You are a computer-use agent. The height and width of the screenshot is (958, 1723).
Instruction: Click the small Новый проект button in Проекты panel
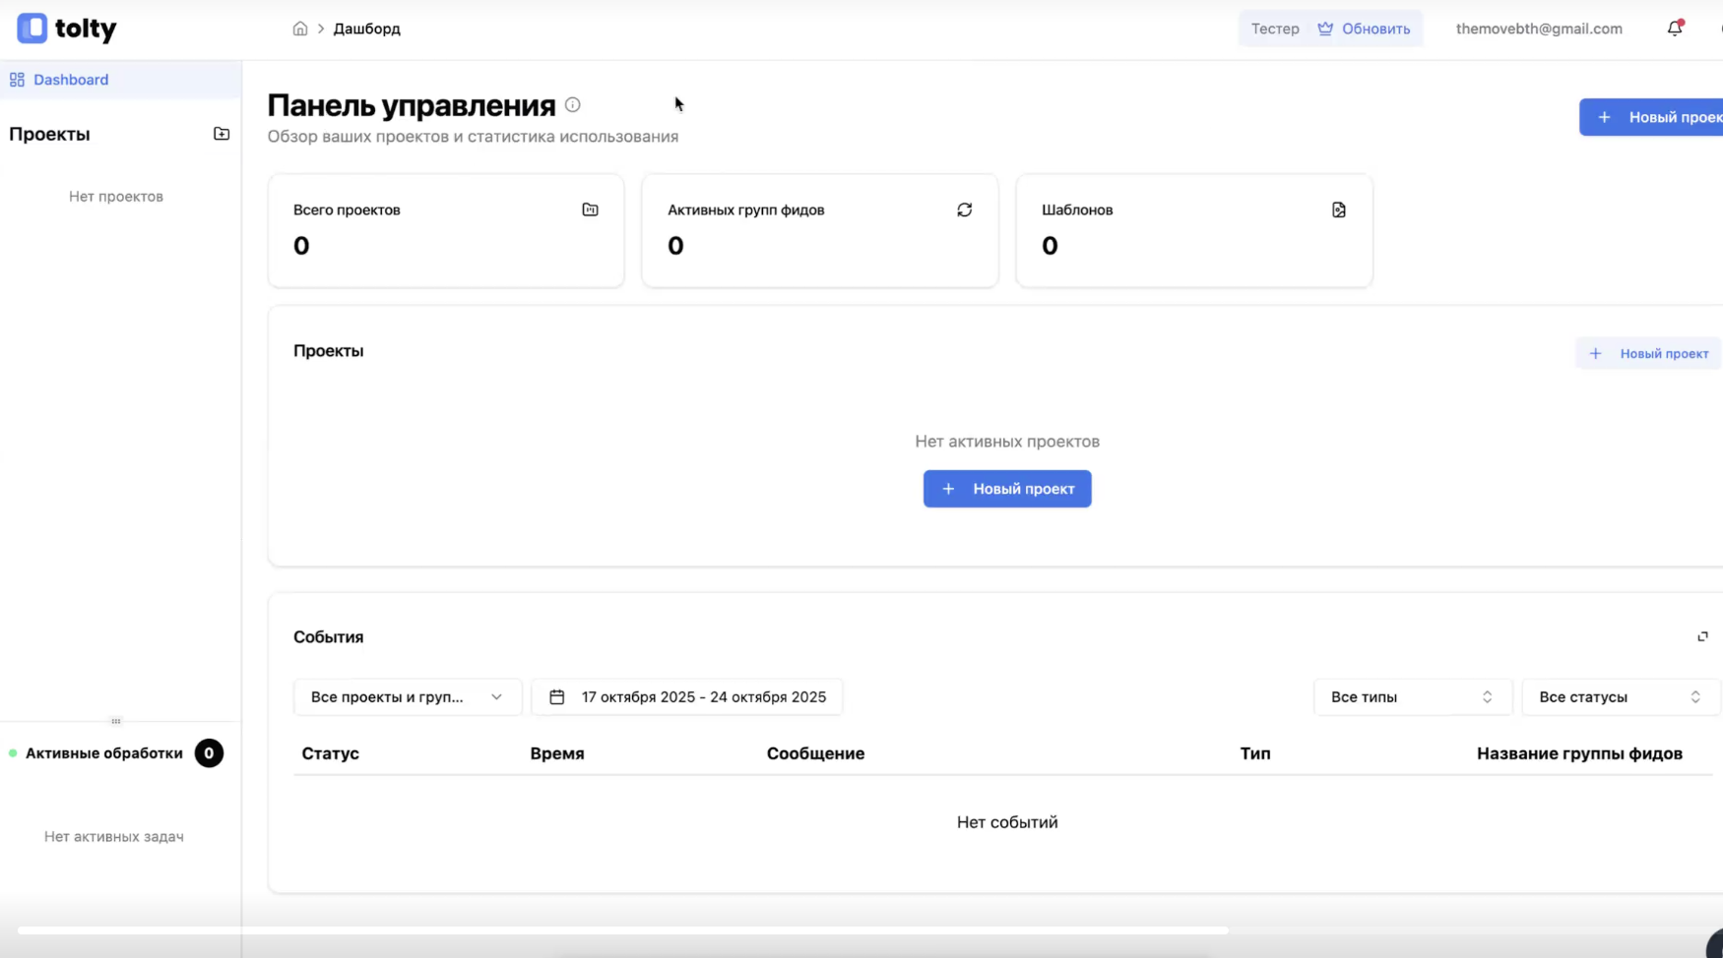1648,354
